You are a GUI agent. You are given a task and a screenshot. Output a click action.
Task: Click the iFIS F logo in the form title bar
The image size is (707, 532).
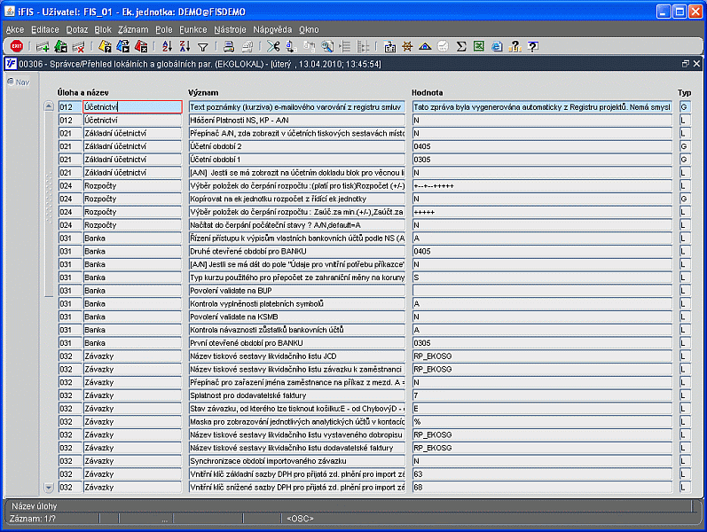(x=11, y=64)
